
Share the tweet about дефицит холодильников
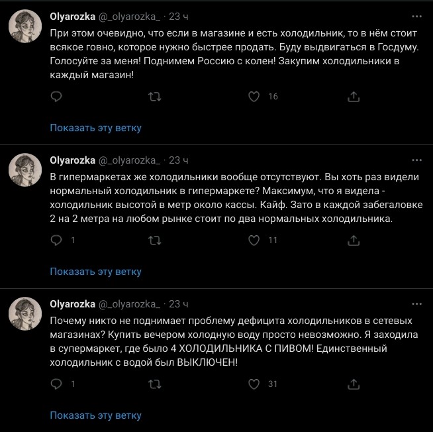(x=354, y=384)
